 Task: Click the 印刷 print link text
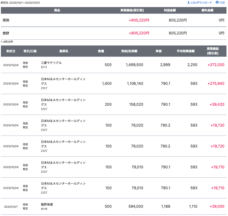pyautogui.click(x=222, y=2)
